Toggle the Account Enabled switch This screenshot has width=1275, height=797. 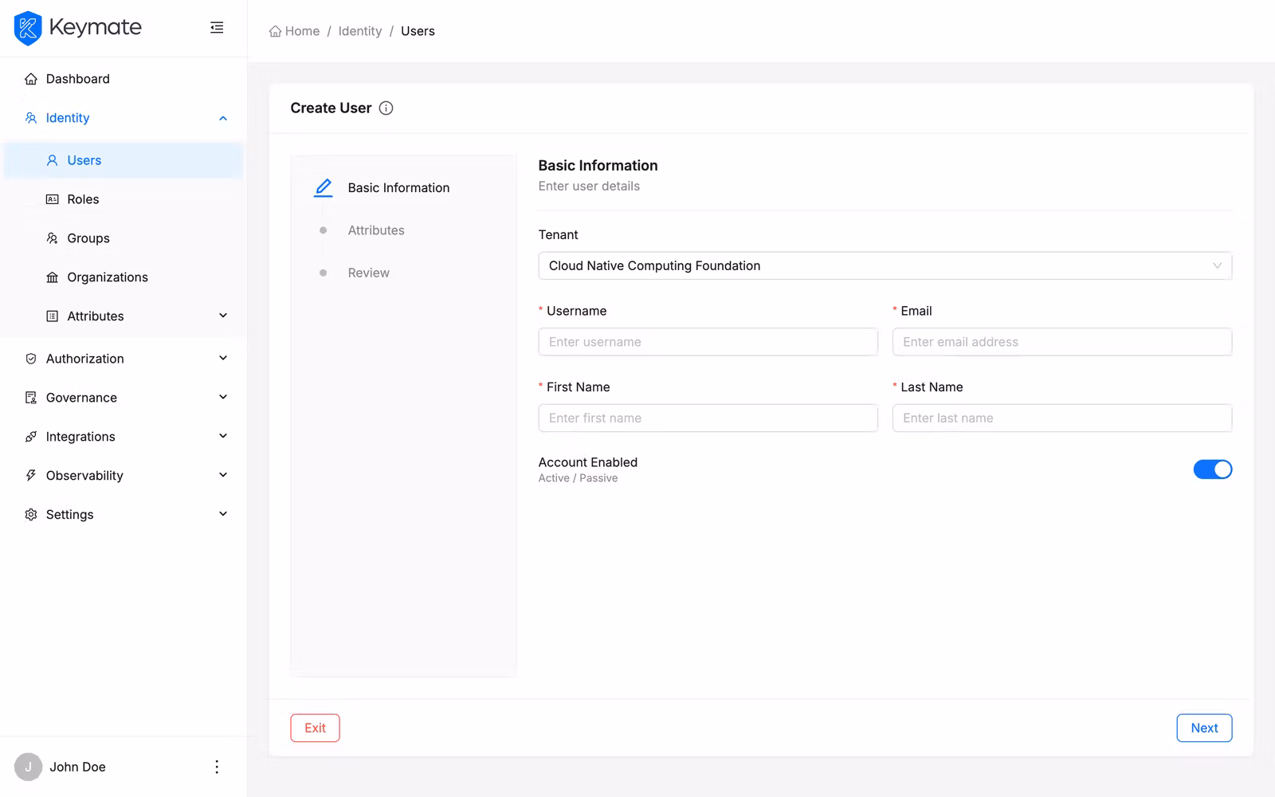click(1212, 469)
